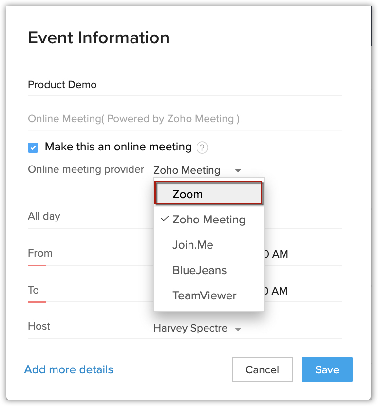Select BlueJeans from the dropdown options
This screenshot has height=406, width=378.
click(199, 270)
